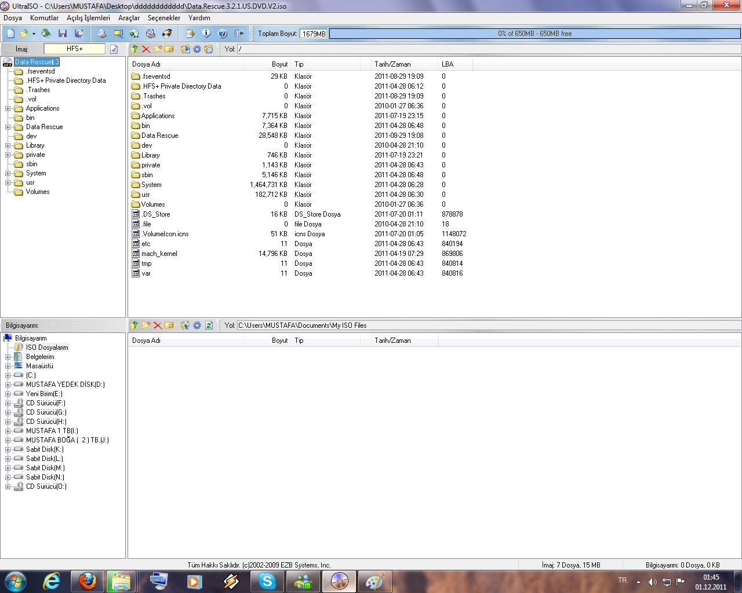Select mach_kernel in the file list

(x=159, y=254)
